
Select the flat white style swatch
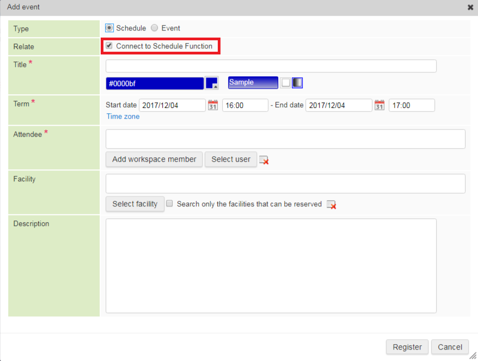[x=285, y=83]
